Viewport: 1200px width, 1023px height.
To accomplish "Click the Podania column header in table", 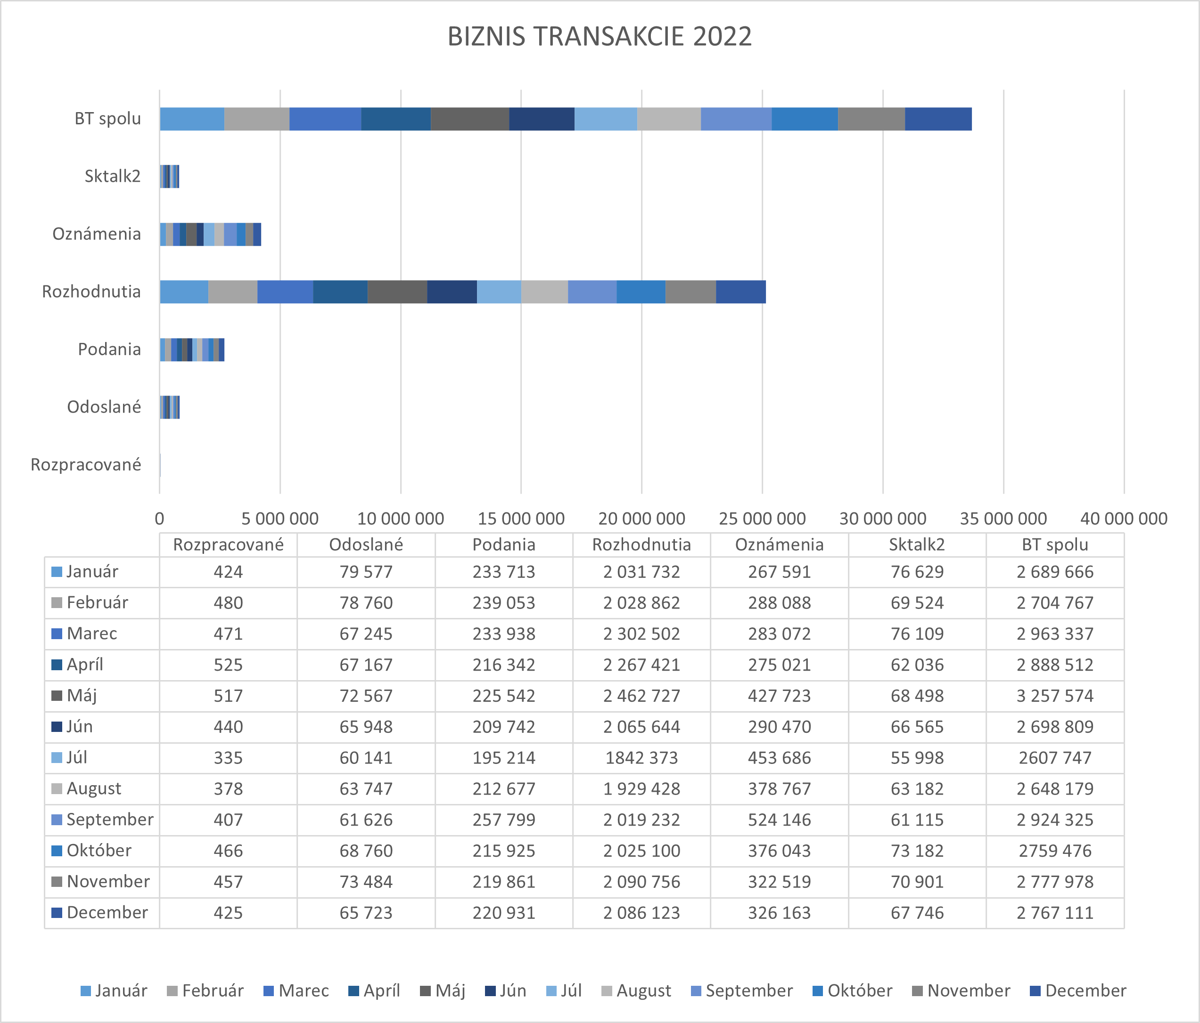I will (x=504, y=545).
